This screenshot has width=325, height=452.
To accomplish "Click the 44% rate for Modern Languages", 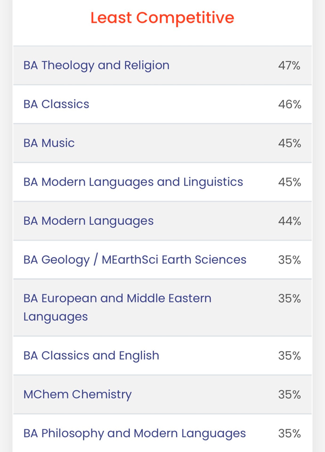I will click(289, 221).
